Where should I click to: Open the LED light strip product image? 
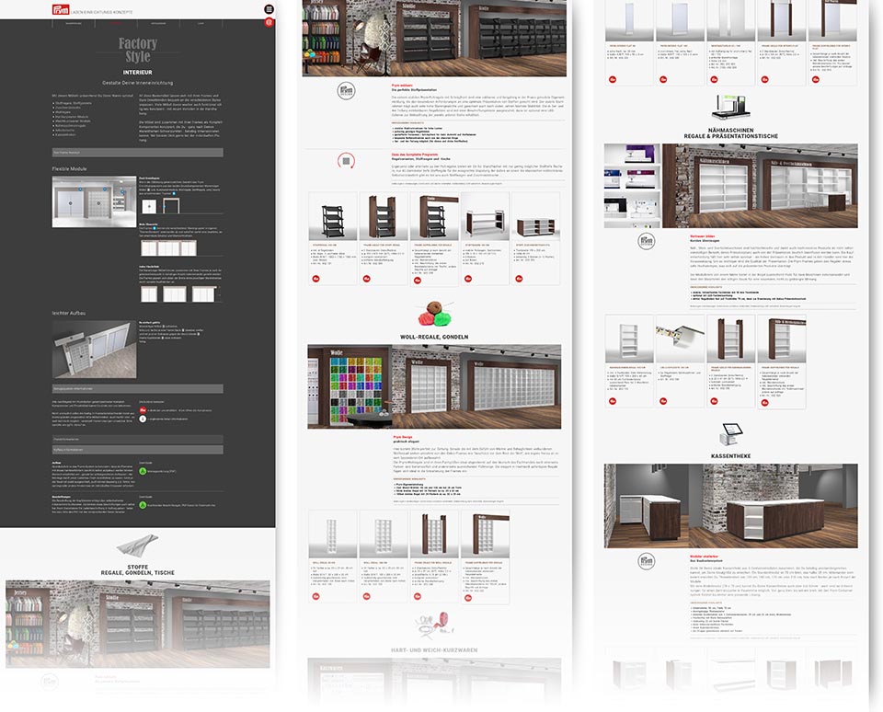point(681,339)
